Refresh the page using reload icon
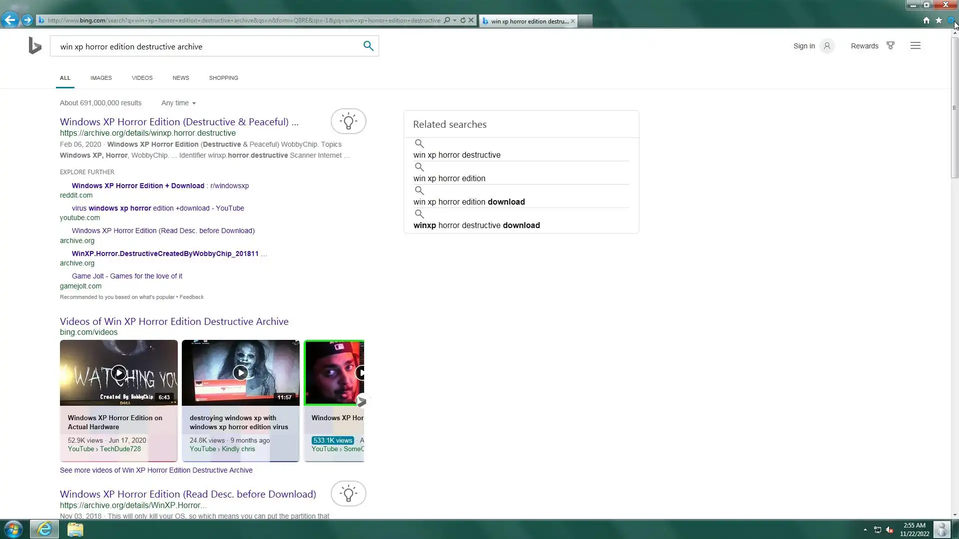This screenshot has width=959, height=539. (x=463, y=20)
